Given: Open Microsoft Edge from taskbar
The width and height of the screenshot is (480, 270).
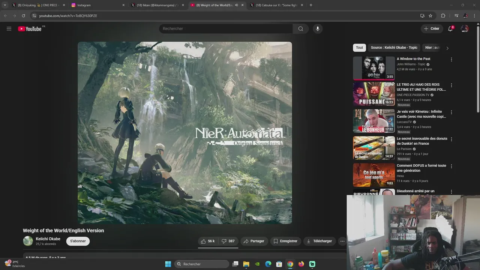Looking at the screenshot, I should [268, 264].
